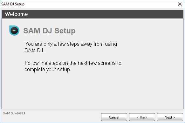Click the SAM DJ logo icon
Viewport: 185px width, 123px height.
click(x=14, y=31)
